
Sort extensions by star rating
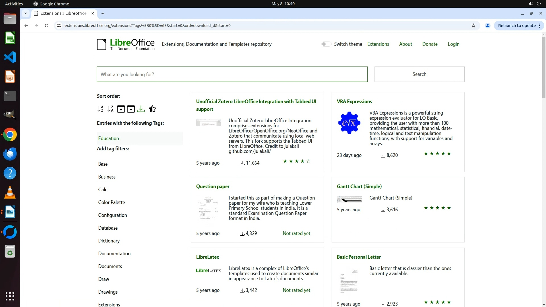click(152, 109)
